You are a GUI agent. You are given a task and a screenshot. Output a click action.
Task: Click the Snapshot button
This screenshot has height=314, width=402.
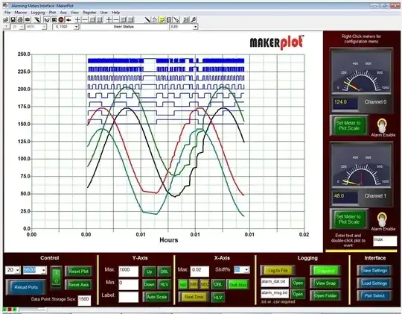[x=325, y=271]
